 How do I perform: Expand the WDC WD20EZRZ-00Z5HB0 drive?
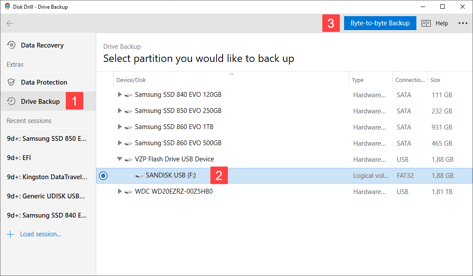[x=120, y=191]
